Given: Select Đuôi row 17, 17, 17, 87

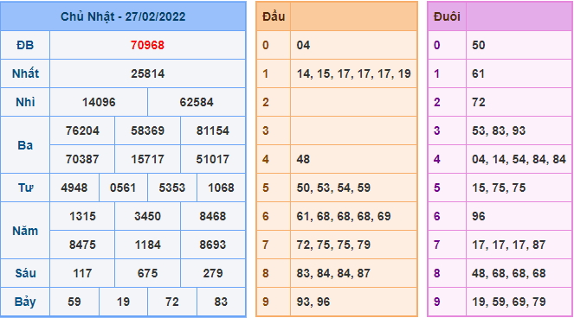Looking at the screenshot, I should (x=509, y=245).
